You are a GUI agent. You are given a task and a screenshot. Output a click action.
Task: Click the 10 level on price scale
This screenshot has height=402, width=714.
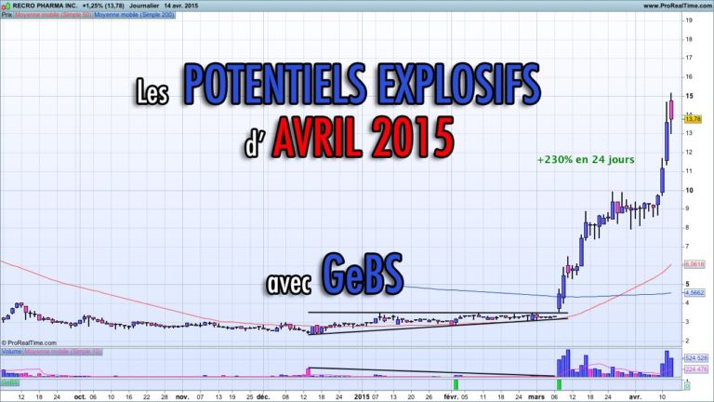pyautogui.click(x=690, y=190)
